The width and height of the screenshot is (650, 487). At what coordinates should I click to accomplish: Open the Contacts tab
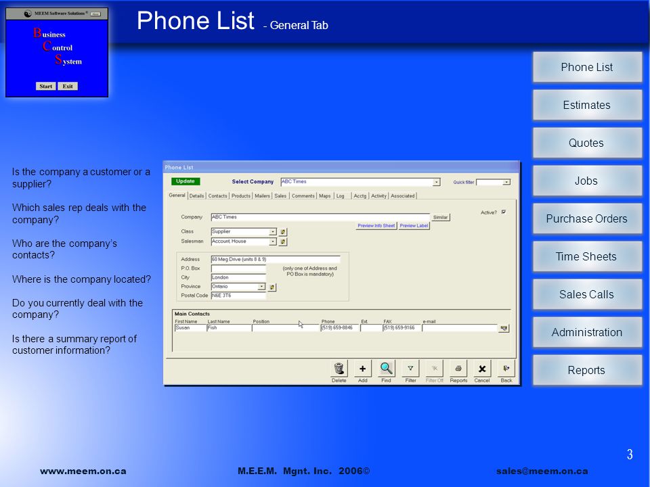click(x=217, y=196)
